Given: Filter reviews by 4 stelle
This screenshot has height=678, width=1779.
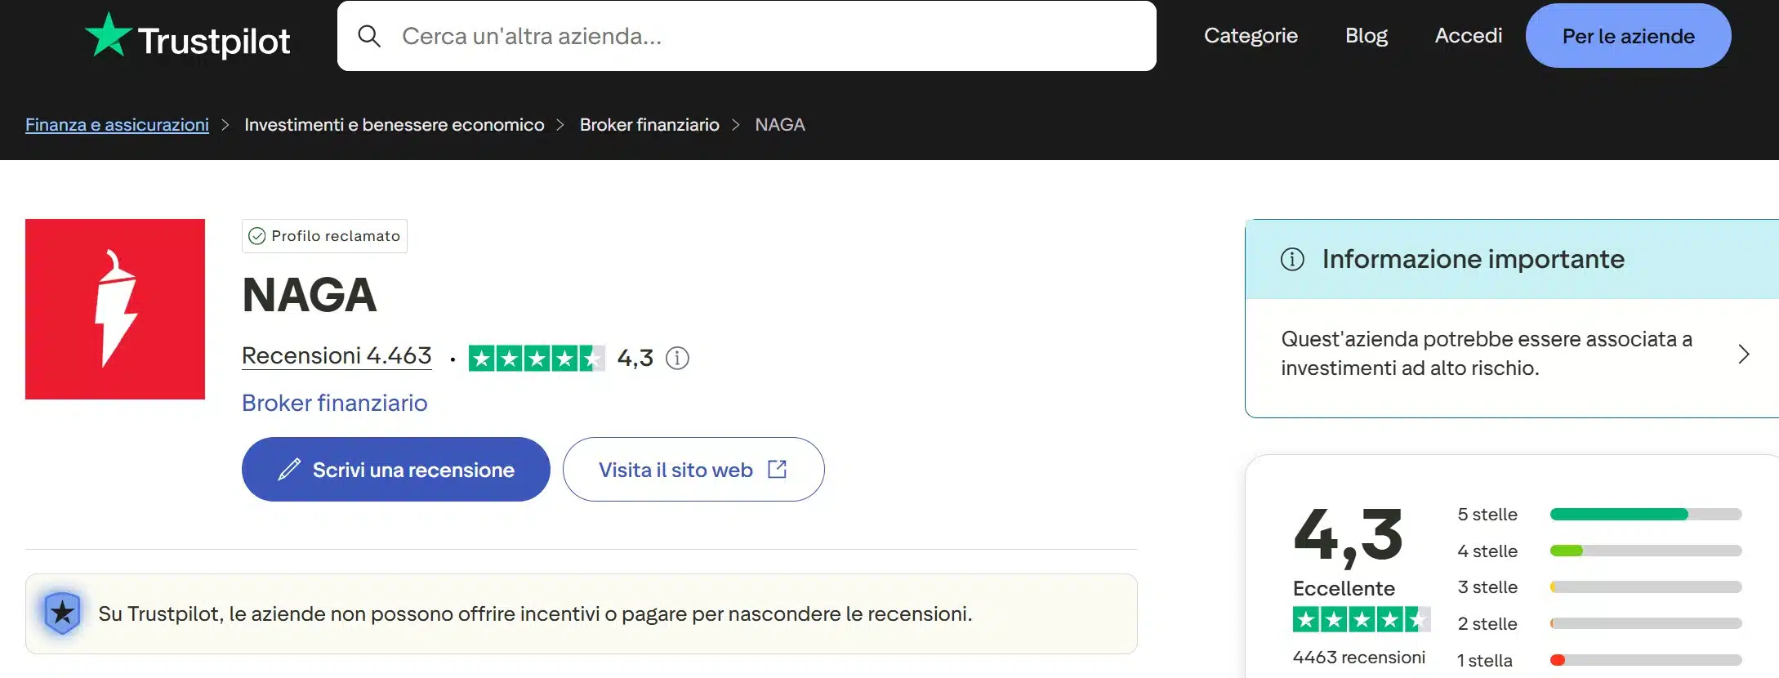Looking at the screenshot, I should click(1487, 551).
